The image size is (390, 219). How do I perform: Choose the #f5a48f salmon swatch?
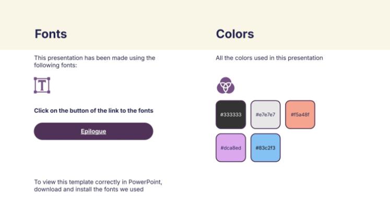(x=300, y=114)
